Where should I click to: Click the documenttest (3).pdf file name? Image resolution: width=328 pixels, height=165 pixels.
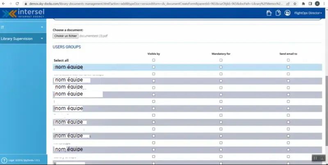point(93,36)
